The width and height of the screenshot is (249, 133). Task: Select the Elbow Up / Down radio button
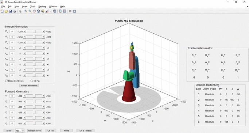(x=6, y=81)
